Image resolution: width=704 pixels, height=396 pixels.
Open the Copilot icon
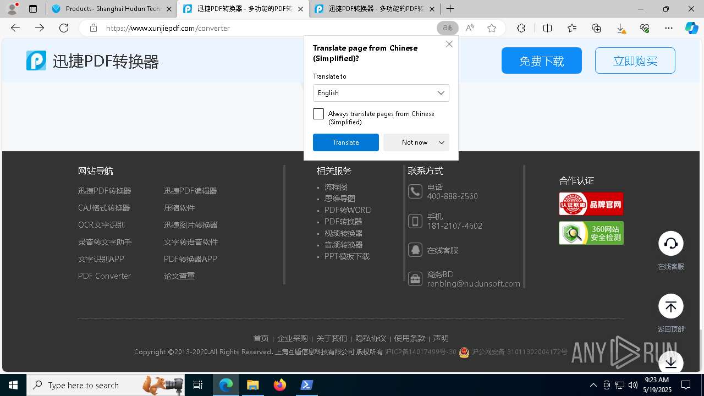(x=691, y=28)
